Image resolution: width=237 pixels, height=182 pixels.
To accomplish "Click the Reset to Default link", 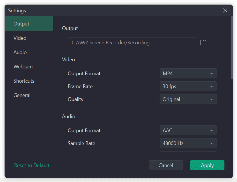I will pos(32,165).
